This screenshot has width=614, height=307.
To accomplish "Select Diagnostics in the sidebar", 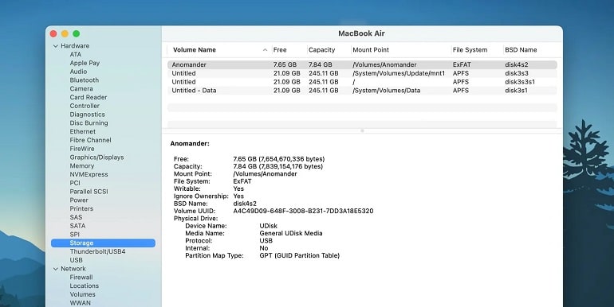I will pos(88,115).
